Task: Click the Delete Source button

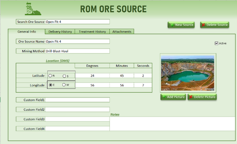Action: tap(215, 25)
